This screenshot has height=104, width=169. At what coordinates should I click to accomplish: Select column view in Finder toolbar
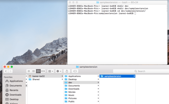click(38, 71)
